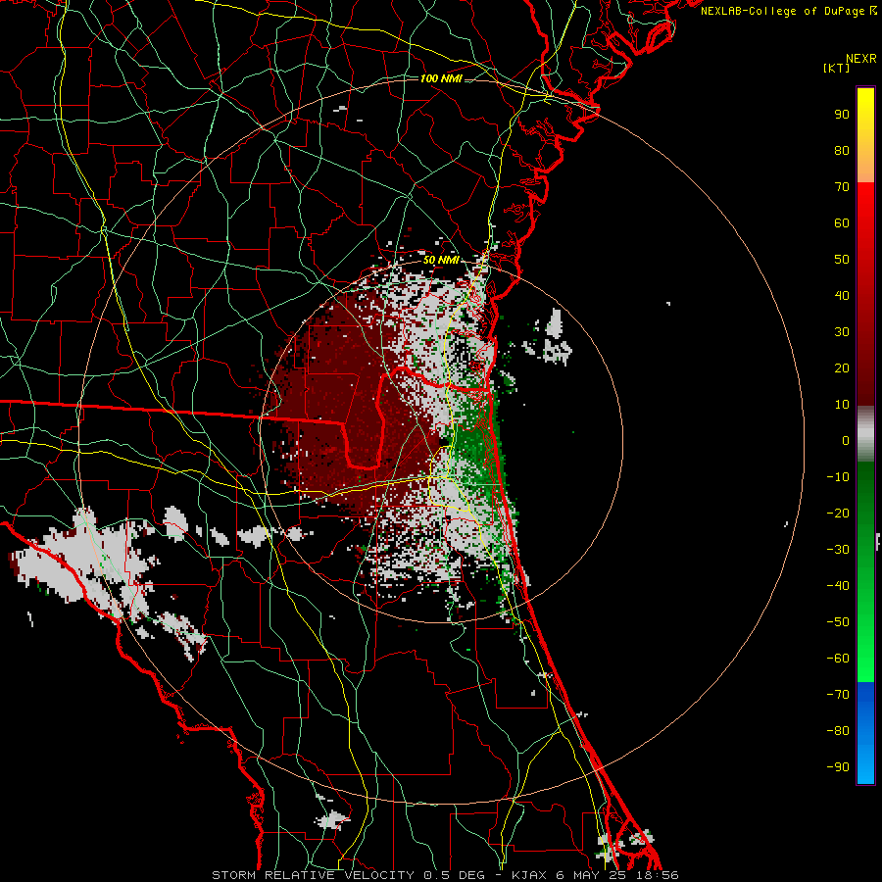Pick the -30 legend value
Image resolution: width=882 pixels, height=882 pixels.
[838, 550]
